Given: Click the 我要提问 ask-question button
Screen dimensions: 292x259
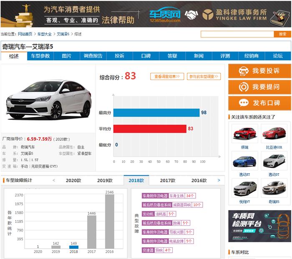Looking at the screenshot, I should 259,87.
